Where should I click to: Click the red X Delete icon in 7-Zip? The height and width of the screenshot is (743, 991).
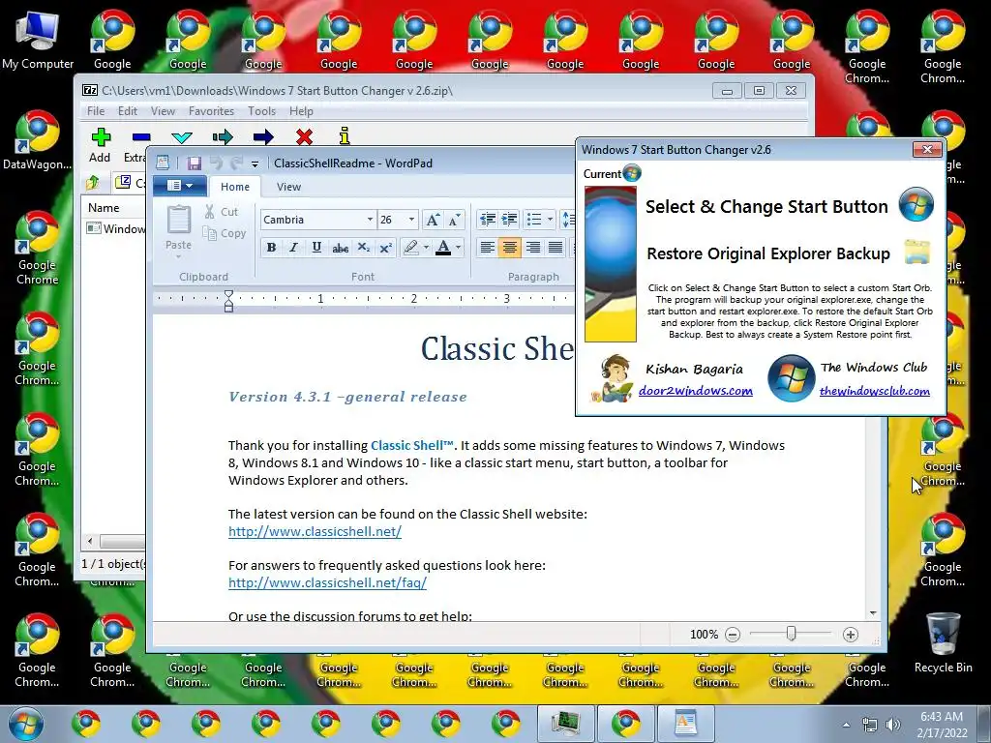click(x=304, y=136)
